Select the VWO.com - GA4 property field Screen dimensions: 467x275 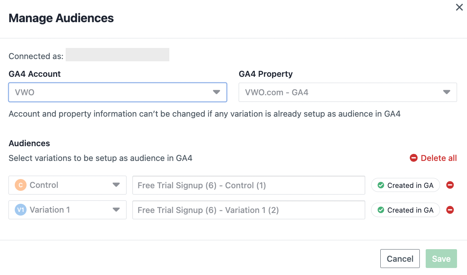tap(348, 92)
